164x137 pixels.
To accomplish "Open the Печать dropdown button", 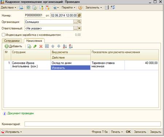I will point(117,132).
